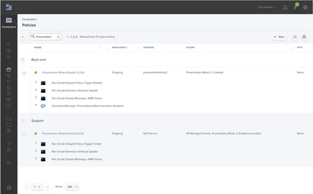Expand filter chevron left of search box
Viewport: 313px width, 194px height.
[x=23, y=37]
